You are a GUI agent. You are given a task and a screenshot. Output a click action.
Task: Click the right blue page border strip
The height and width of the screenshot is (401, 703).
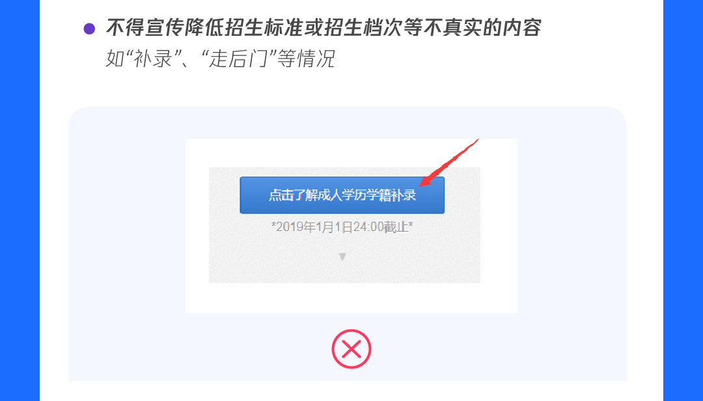683,200
